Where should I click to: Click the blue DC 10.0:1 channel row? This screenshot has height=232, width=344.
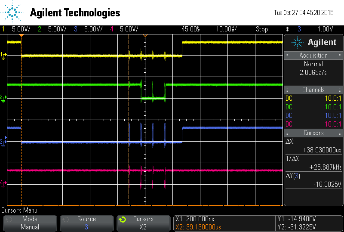click(x=313, y=115)
